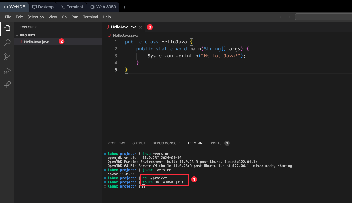Close the HelloJava.java editor tab

(x=140, y=27)
